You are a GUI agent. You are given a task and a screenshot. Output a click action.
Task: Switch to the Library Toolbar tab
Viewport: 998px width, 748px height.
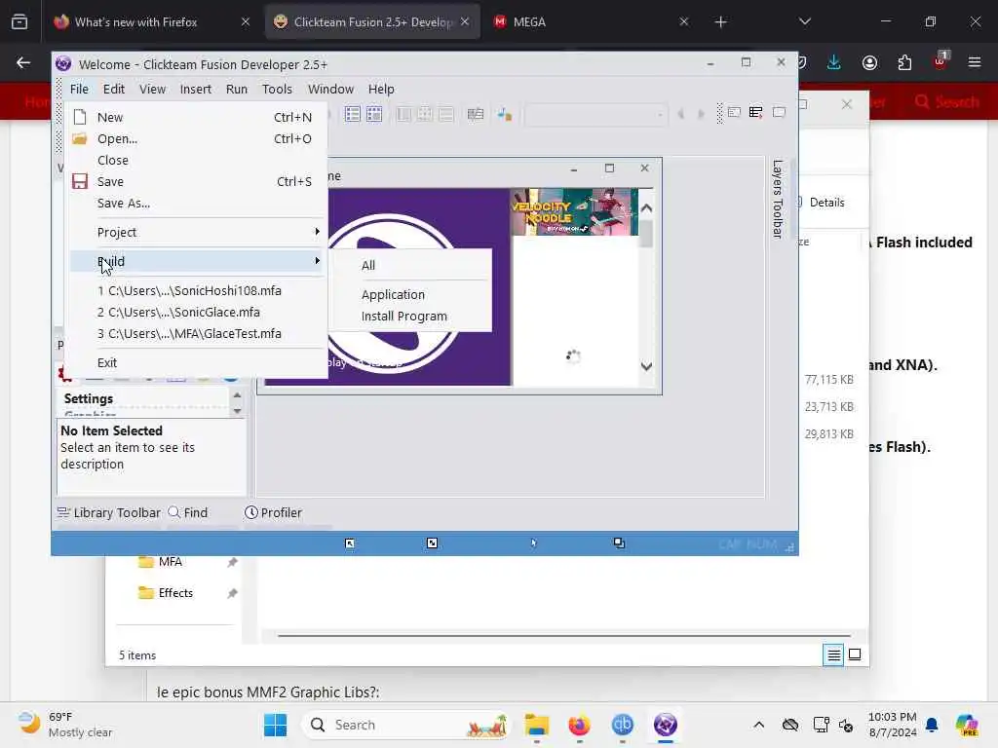109,512
